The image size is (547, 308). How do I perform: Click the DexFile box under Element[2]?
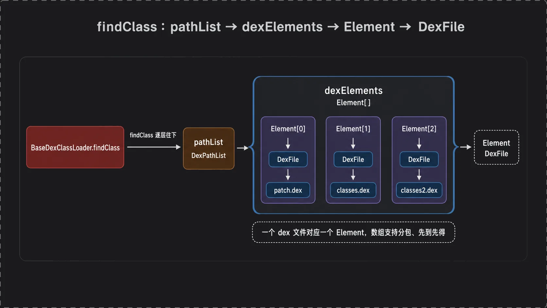click(x=419, y=159)
